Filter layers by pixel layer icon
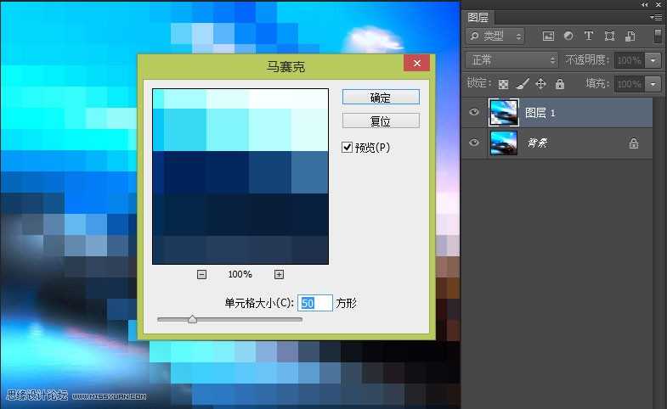 (548, 36)
